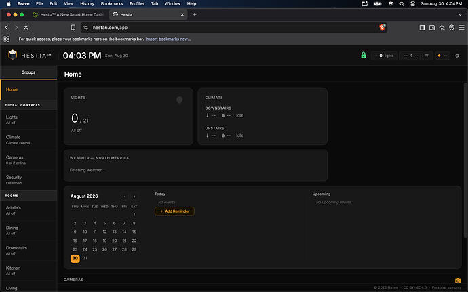
Task: Open the History menu in menu bar
Action: click(87, 3)
